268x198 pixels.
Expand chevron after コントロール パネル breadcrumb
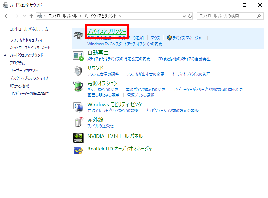click(81, 16)
